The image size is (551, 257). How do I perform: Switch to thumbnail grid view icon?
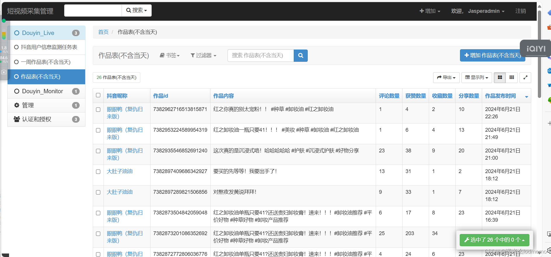tap(500, 78)
